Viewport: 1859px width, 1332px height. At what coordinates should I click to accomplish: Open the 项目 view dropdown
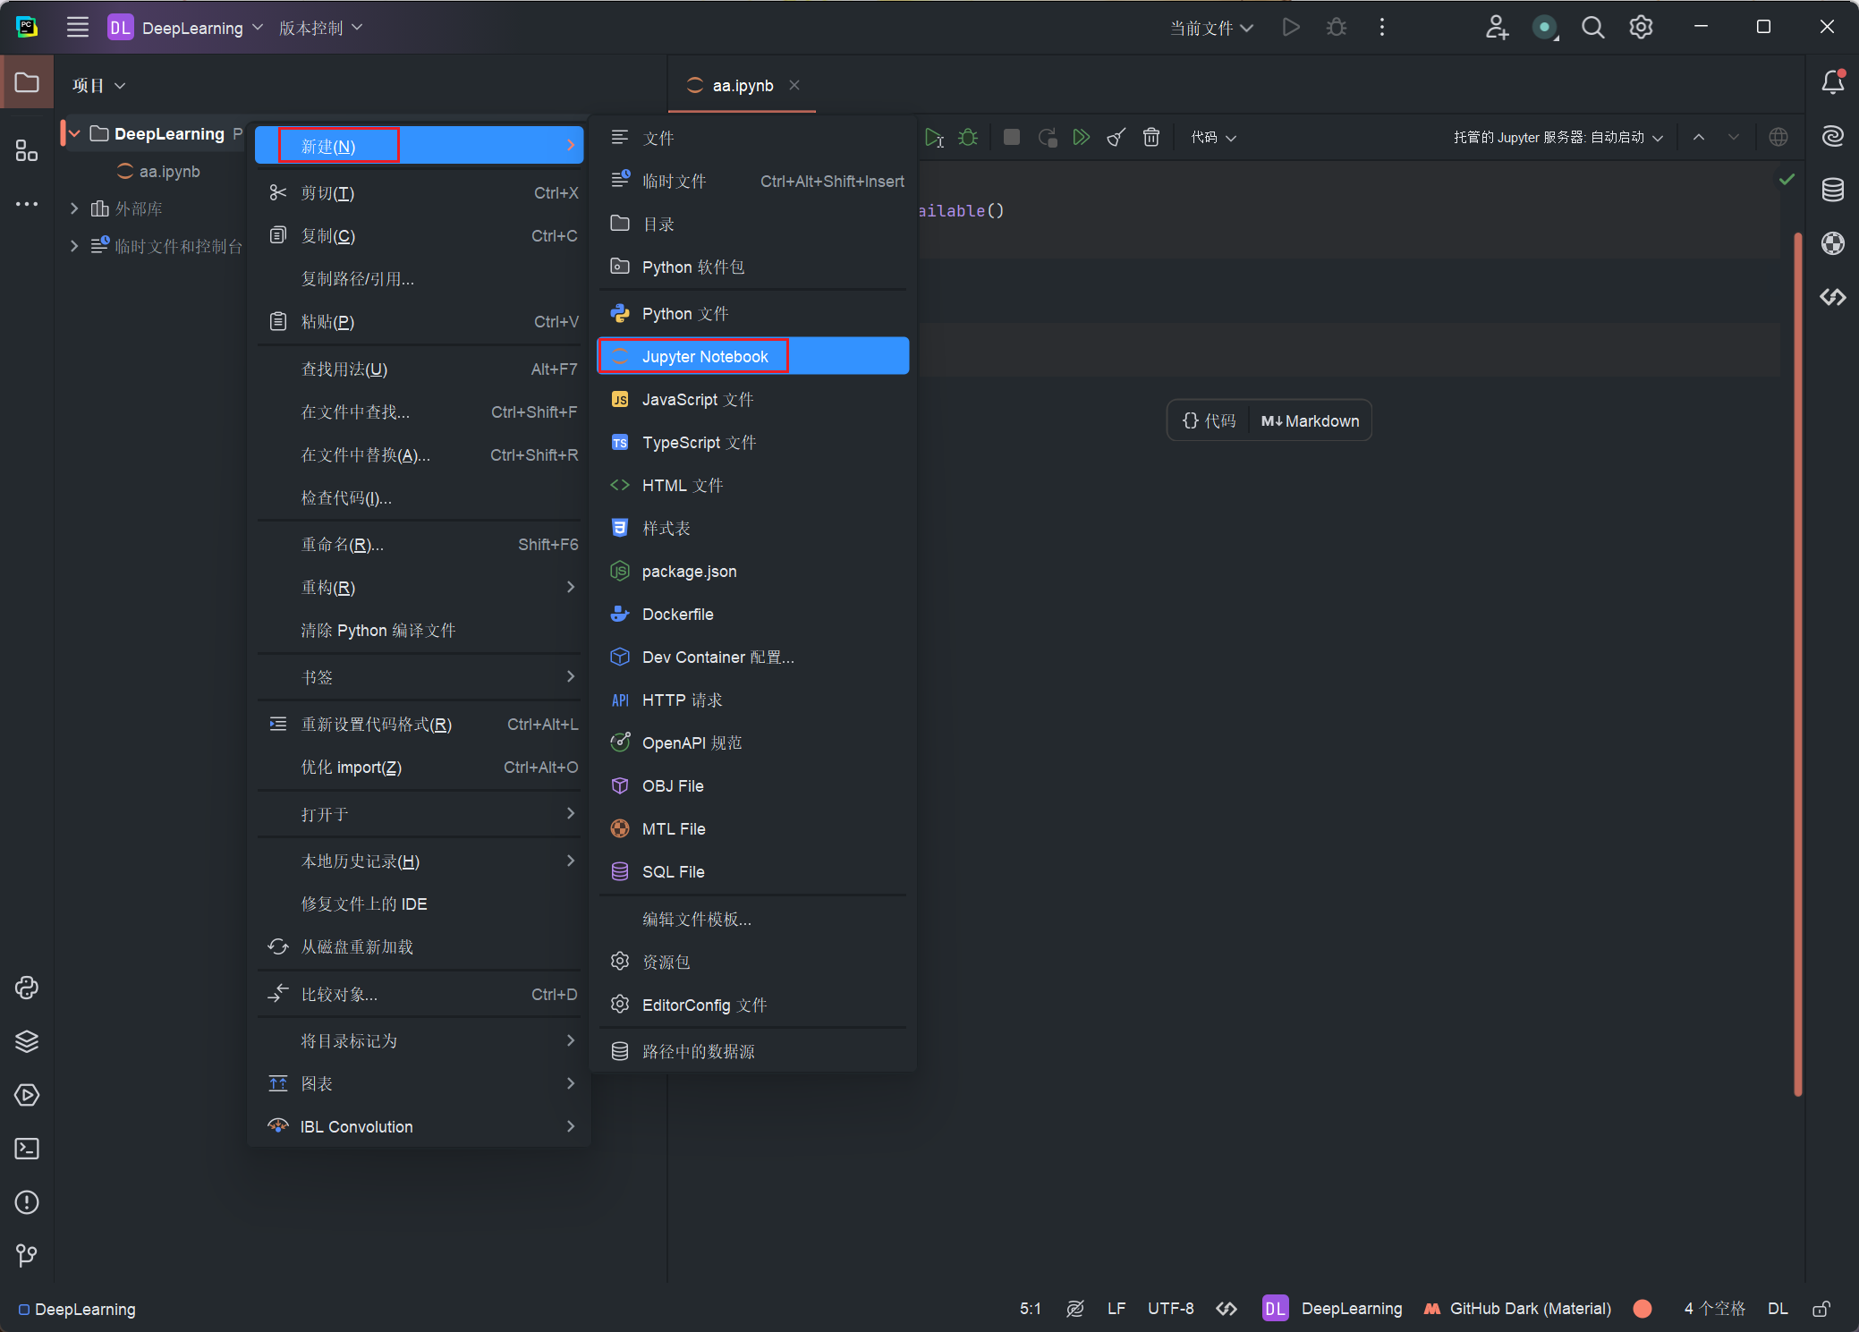[98, 85]
